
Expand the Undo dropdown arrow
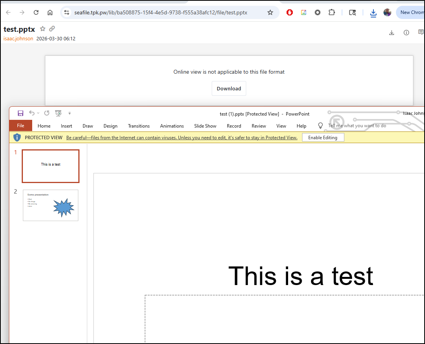pyautogui.click(x=38, y=113)
